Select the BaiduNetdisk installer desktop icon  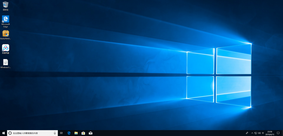click(x=6, y=35)
